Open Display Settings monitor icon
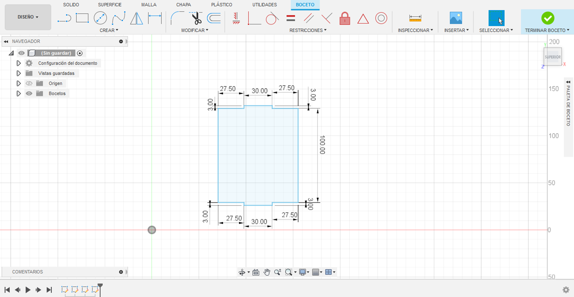The width and height of the screenshot is (574, 297). click(x=302, y=272)
